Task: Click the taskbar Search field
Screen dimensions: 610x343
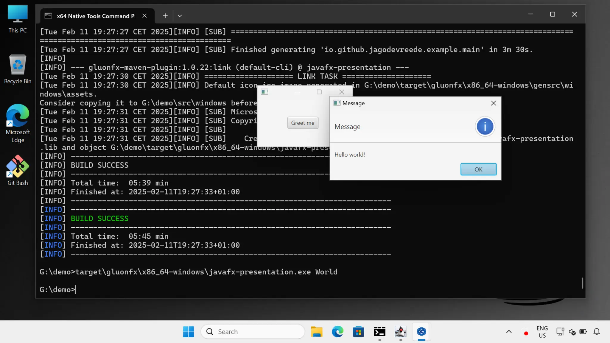Action: tap(253, 331)
